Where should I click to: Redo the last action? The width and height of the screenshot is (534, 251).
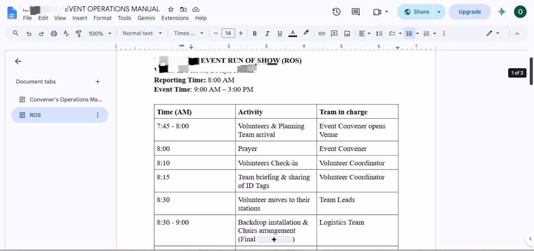click(41, 33)
